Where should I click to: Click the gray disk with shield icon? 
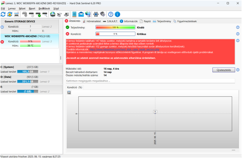pos(25,14)
